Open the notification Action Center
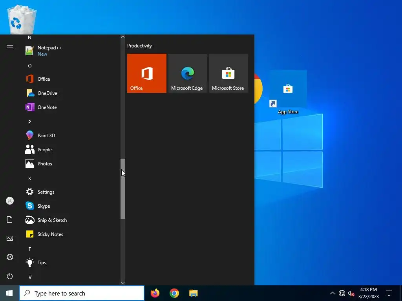Screen dimensions: 402x301 coord(389,293)
